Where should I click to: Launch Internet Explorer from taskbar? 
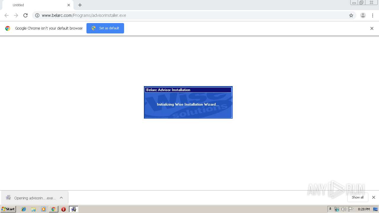(24, 209)
